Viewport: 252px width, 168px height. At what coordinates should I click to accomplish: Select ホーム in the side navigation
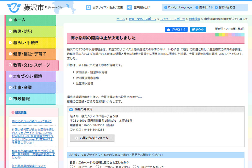[31, 20]
